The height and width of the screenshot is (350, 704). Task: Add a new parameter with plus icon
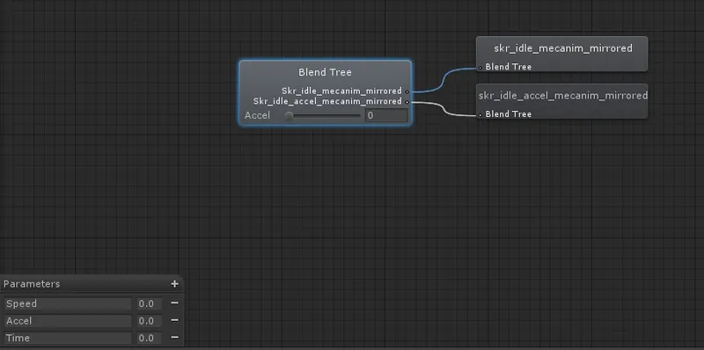174,284
